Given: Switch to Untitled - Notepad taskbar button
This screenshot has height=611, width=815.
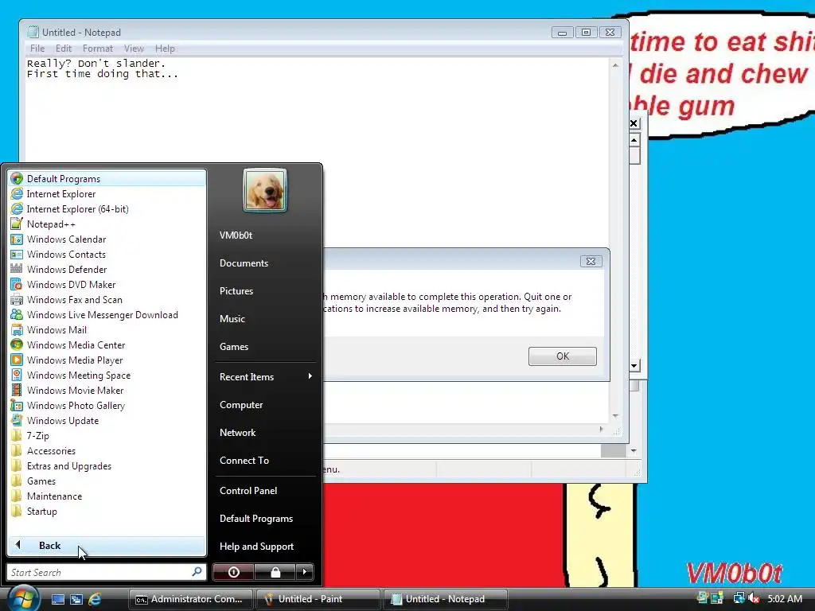Looking at the screenshot, I should [x=445, y=599].
